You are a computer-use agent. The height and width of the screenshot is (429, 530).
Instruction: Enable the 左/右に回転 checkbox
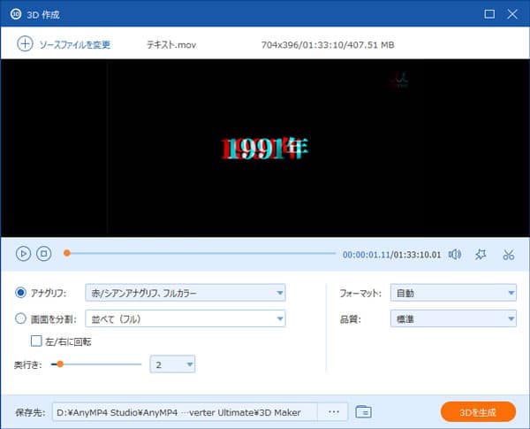tap(36, 341)
